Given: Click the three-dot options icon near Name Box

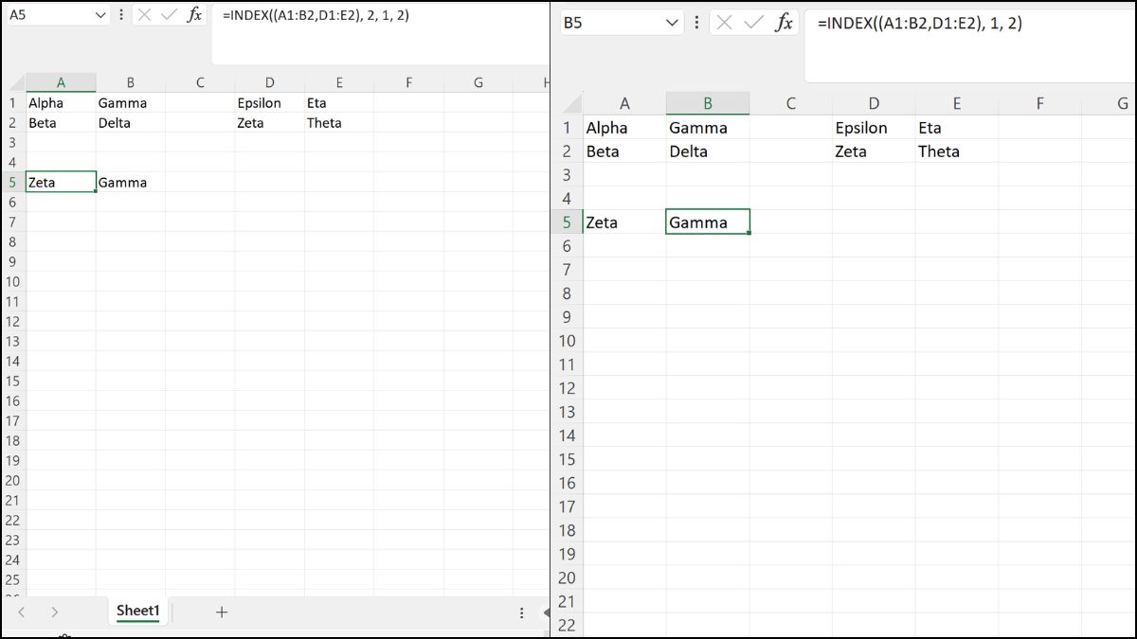Looking at the screenshot, I should [x=119, y=14].
